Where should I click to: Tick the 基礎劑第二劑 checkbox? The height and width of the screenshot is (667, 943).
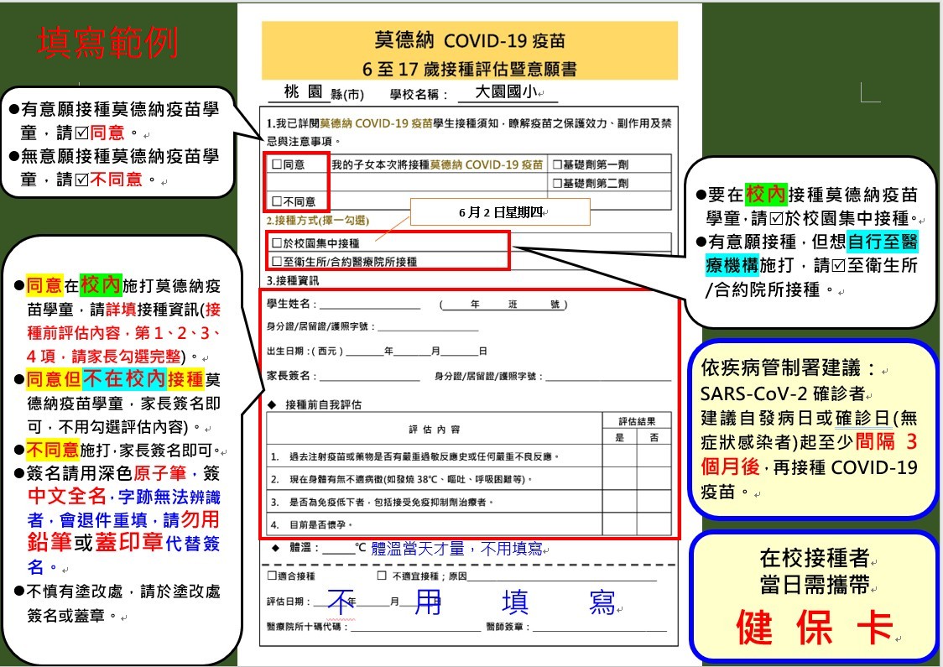[x=557, y=183]
